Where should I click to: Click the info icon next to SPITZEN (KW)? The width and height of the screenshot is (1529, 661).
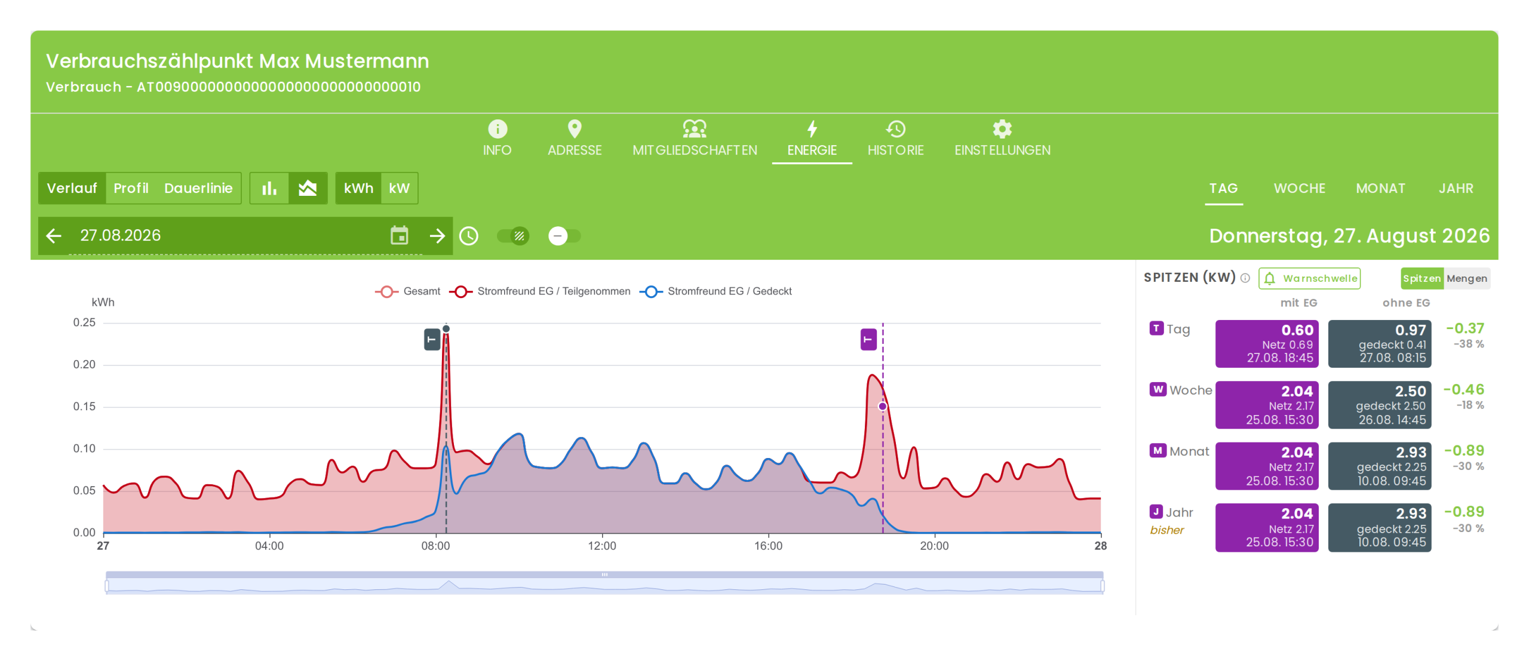tap(1245, 278)
